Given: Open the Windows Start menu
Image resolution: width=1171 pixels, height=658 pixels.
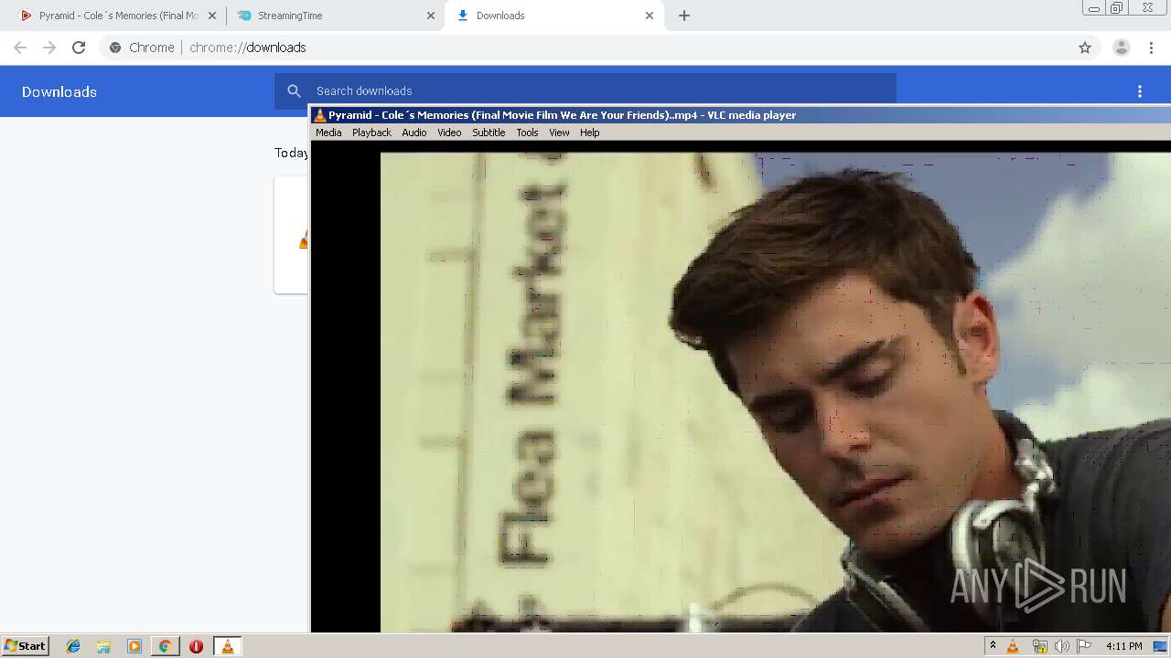Looking at the screenshot, I should (26, 645).
